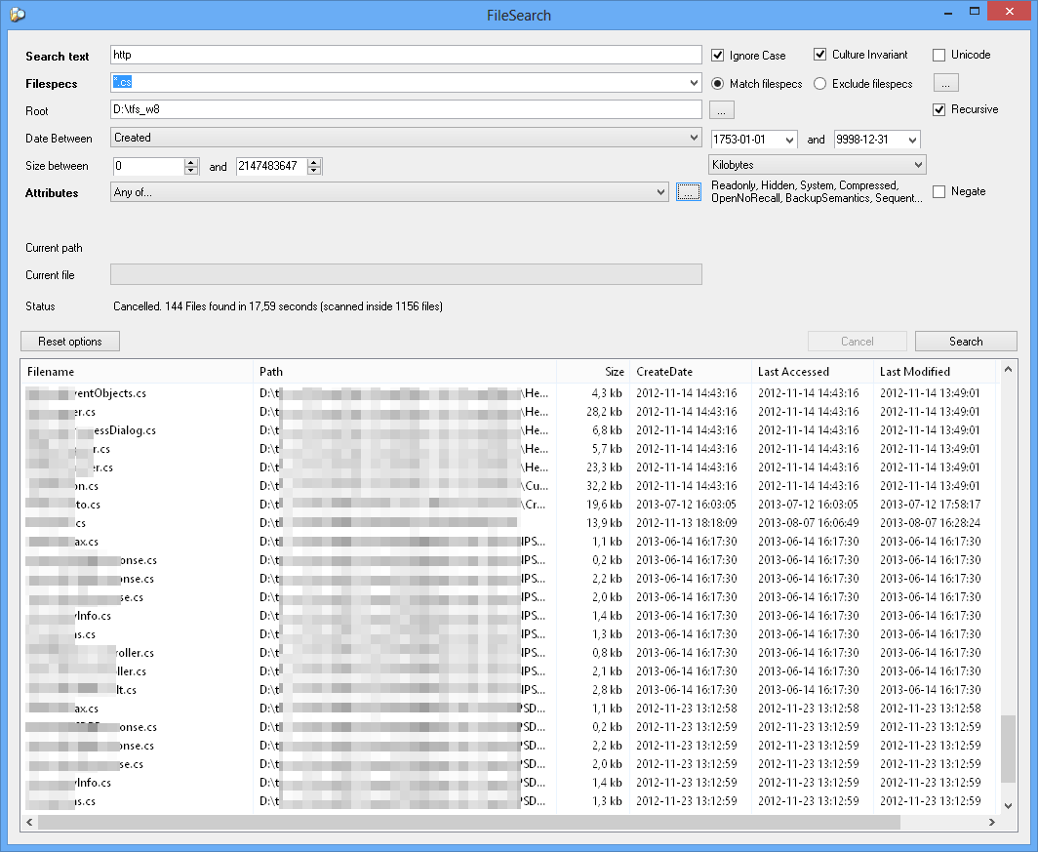Viewport: 1038px width, 852px height.
Task: Sort results by CreateDate column header
Action: click(x=691, y=372)
